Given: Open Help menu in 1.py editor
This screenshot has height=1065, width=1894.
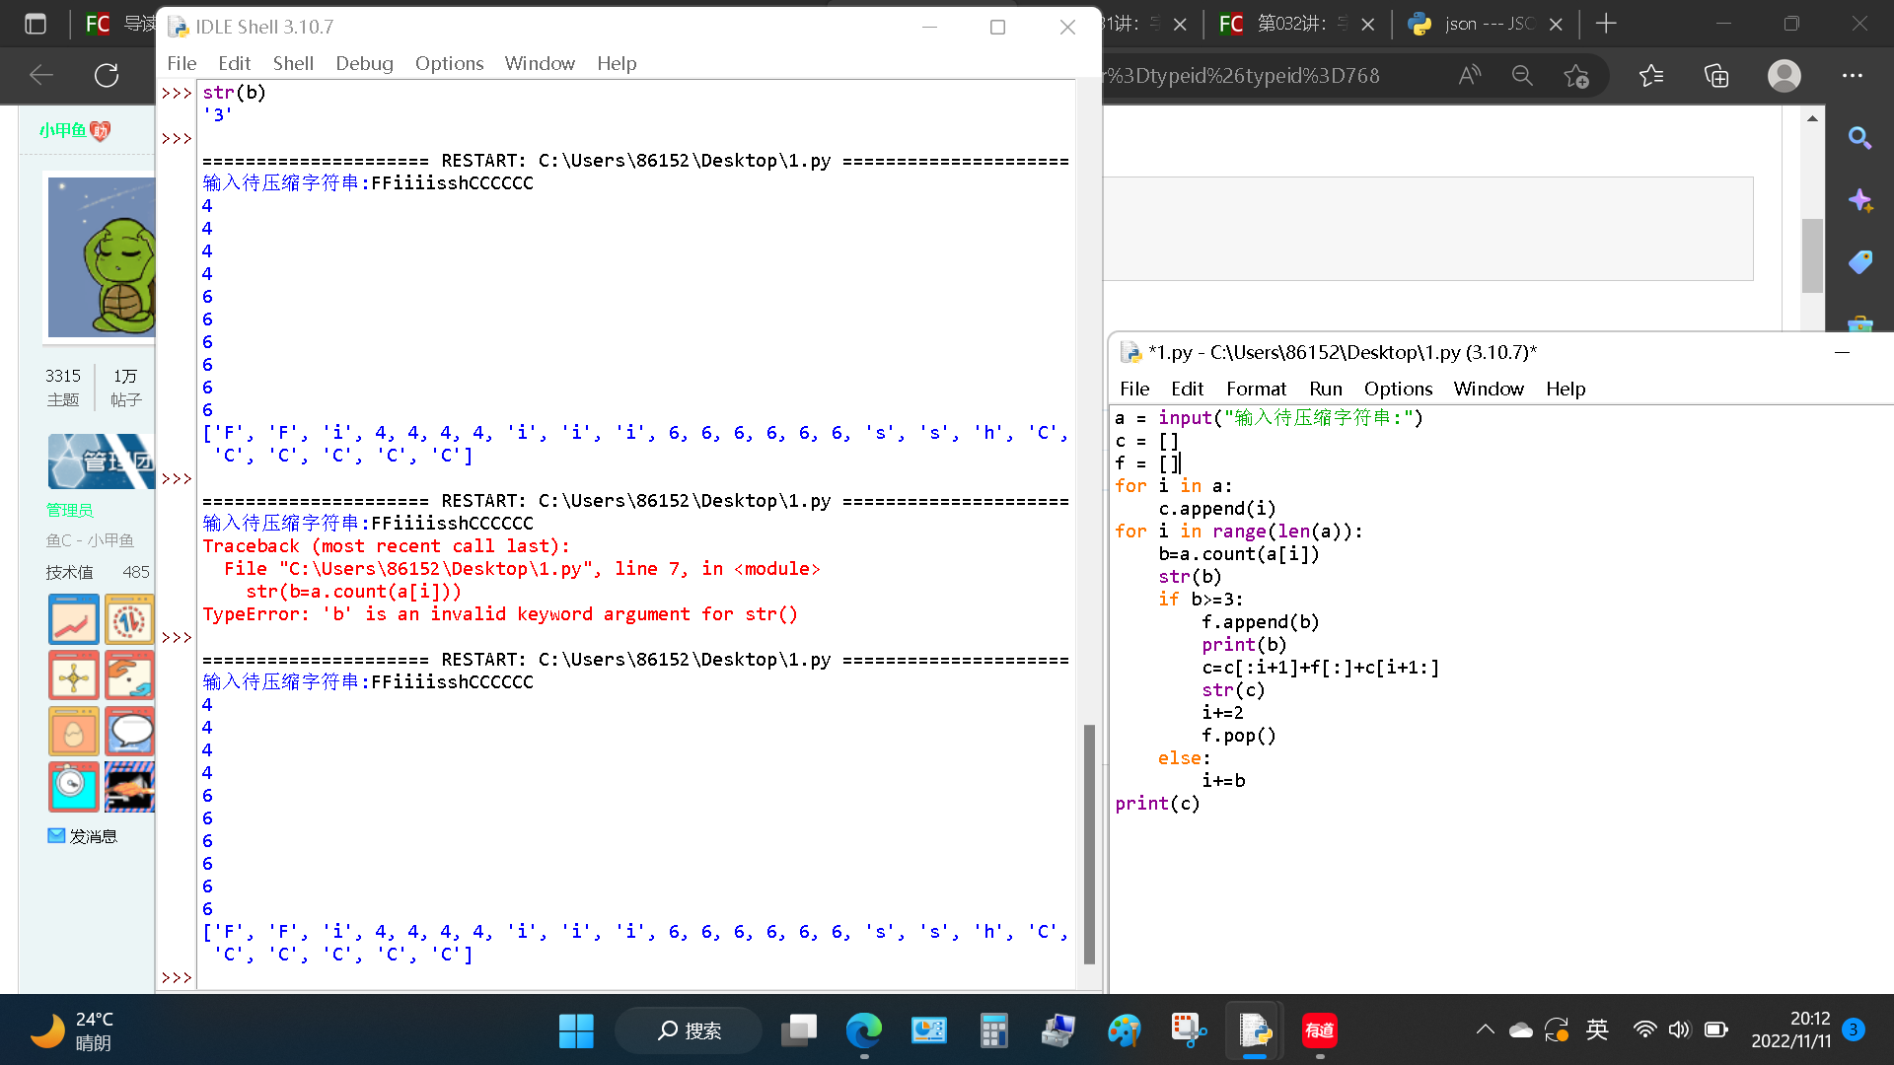Looking at the screenshot, I should pos(1566,389).
